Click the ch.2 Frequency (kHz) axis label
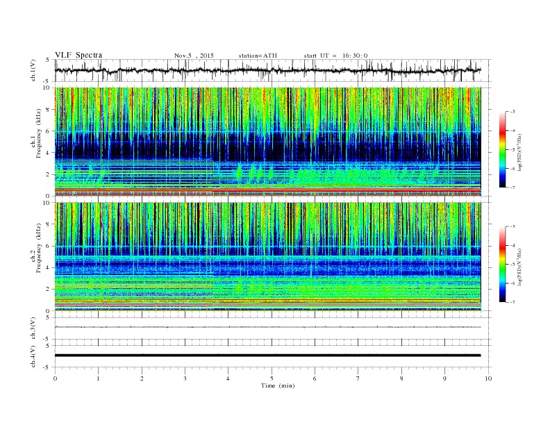550x425 pixels. tap(36, 249)
